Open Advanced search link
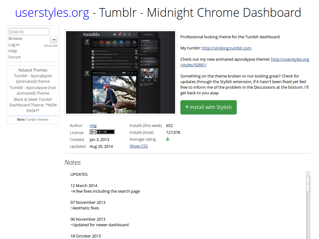This screenshot has width=319, height=239. click(x=51, y=46)
